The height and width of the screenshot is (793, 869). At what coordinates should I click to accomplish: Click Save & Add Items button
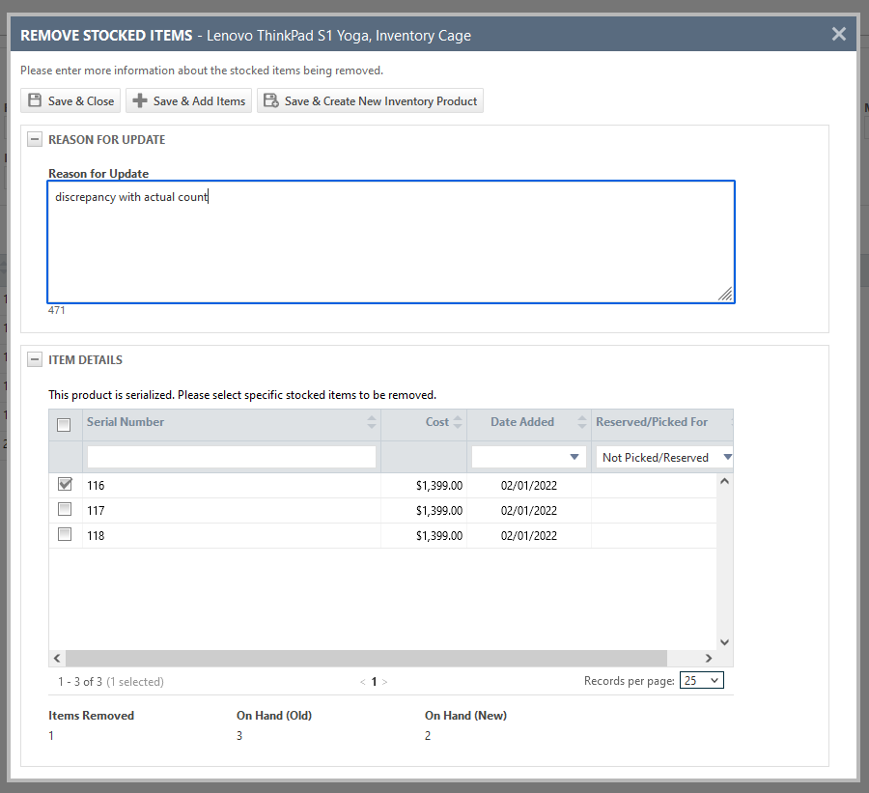(x=188, y=100)
